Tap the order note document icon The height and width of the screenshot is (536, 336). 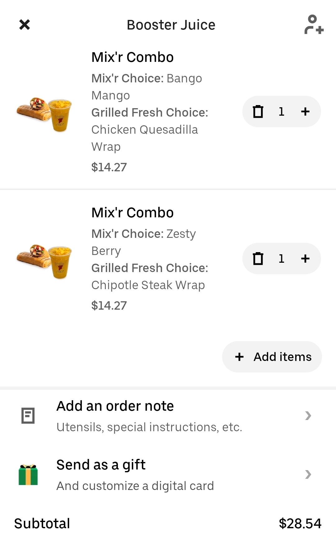click(28, 416)
